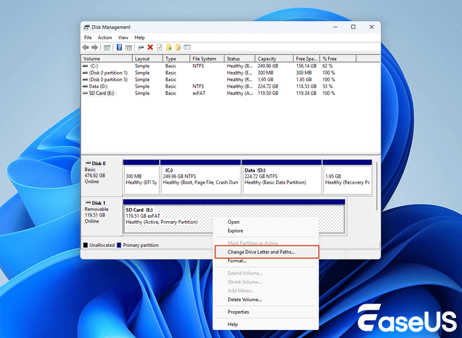Select the (C:) partition block on Disk 0
This screenshot has height=338, width=462.
(x=200, y=178)
